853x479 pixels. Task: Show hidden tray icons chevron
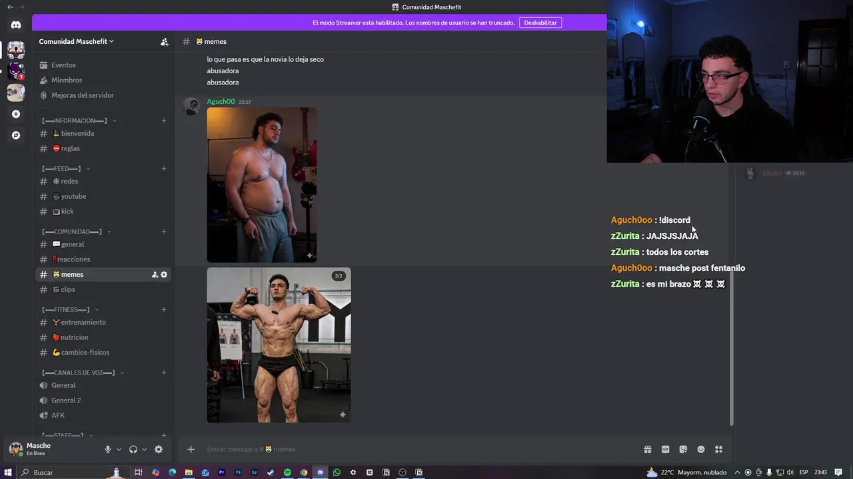click(x=737, y=472)
